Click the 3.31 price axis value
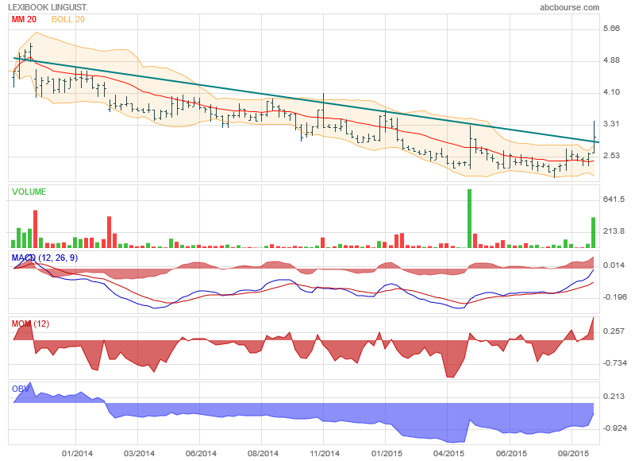 click(x=611, y=124)
